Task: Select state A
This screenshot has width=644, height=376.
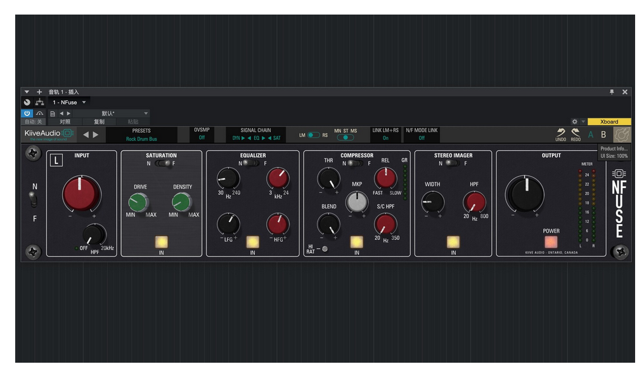Action: tap(591, 134)
